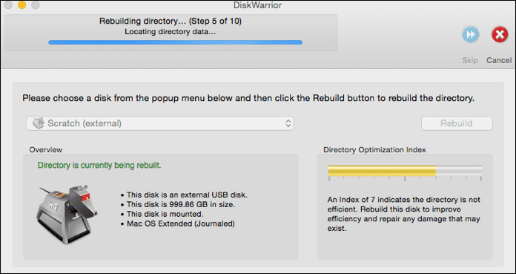The height and width of the screenshot is (274, 516).
Task: Click the up-down chevrons on disk popup
Action: click(288, 124)
